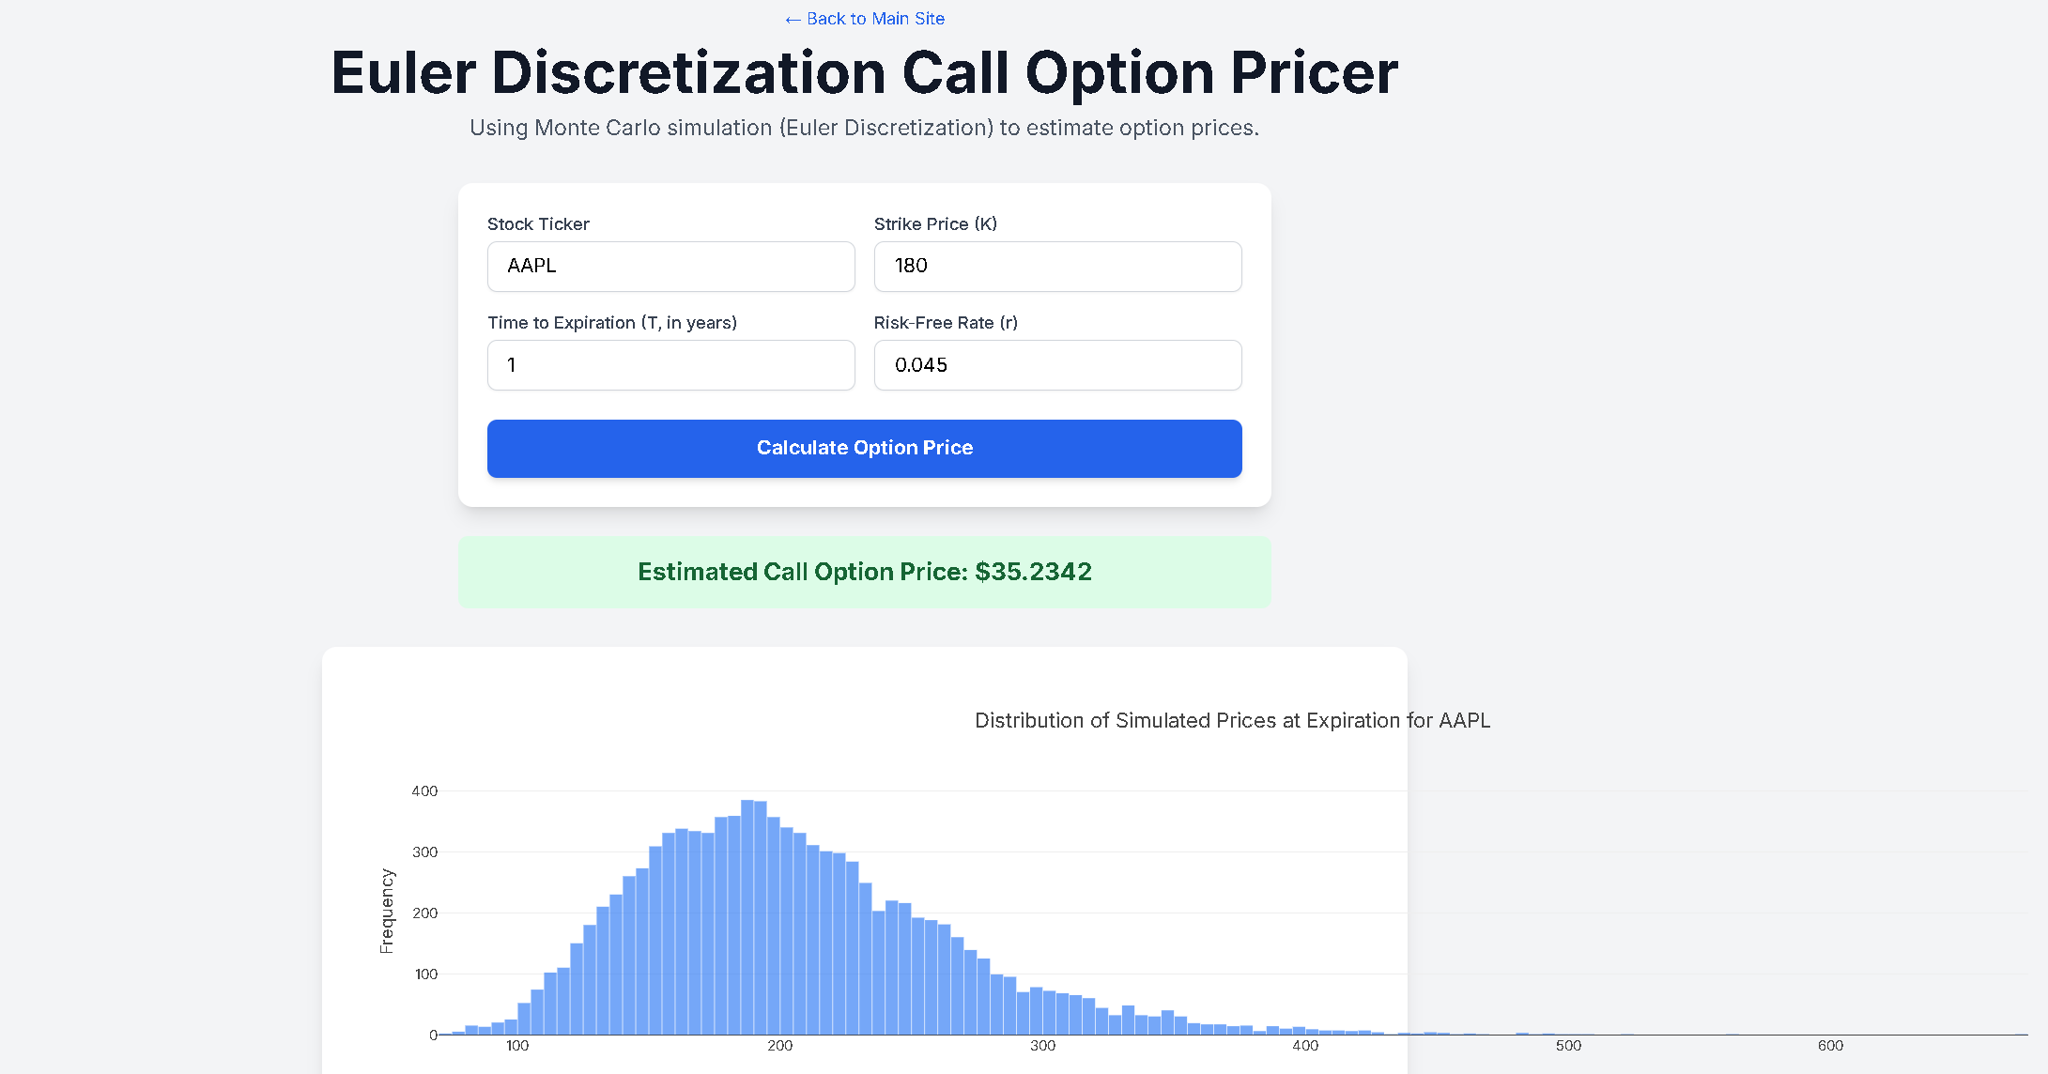Click the Time to Expiration field

670,365
